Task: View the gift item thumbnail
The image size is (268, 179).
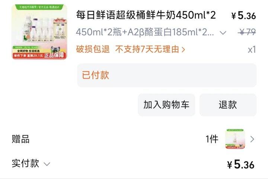Action: [235, 139]
